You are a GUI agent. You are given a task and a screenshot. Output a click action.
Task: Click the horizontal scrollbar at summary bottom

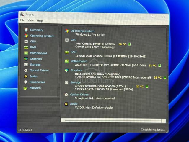(x=113, y=120)
